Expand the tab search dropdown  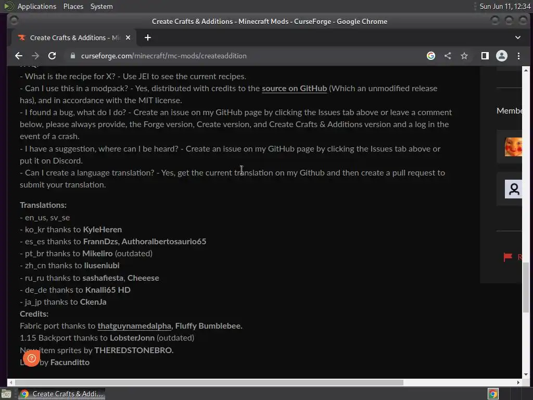[x=518, y=37]
